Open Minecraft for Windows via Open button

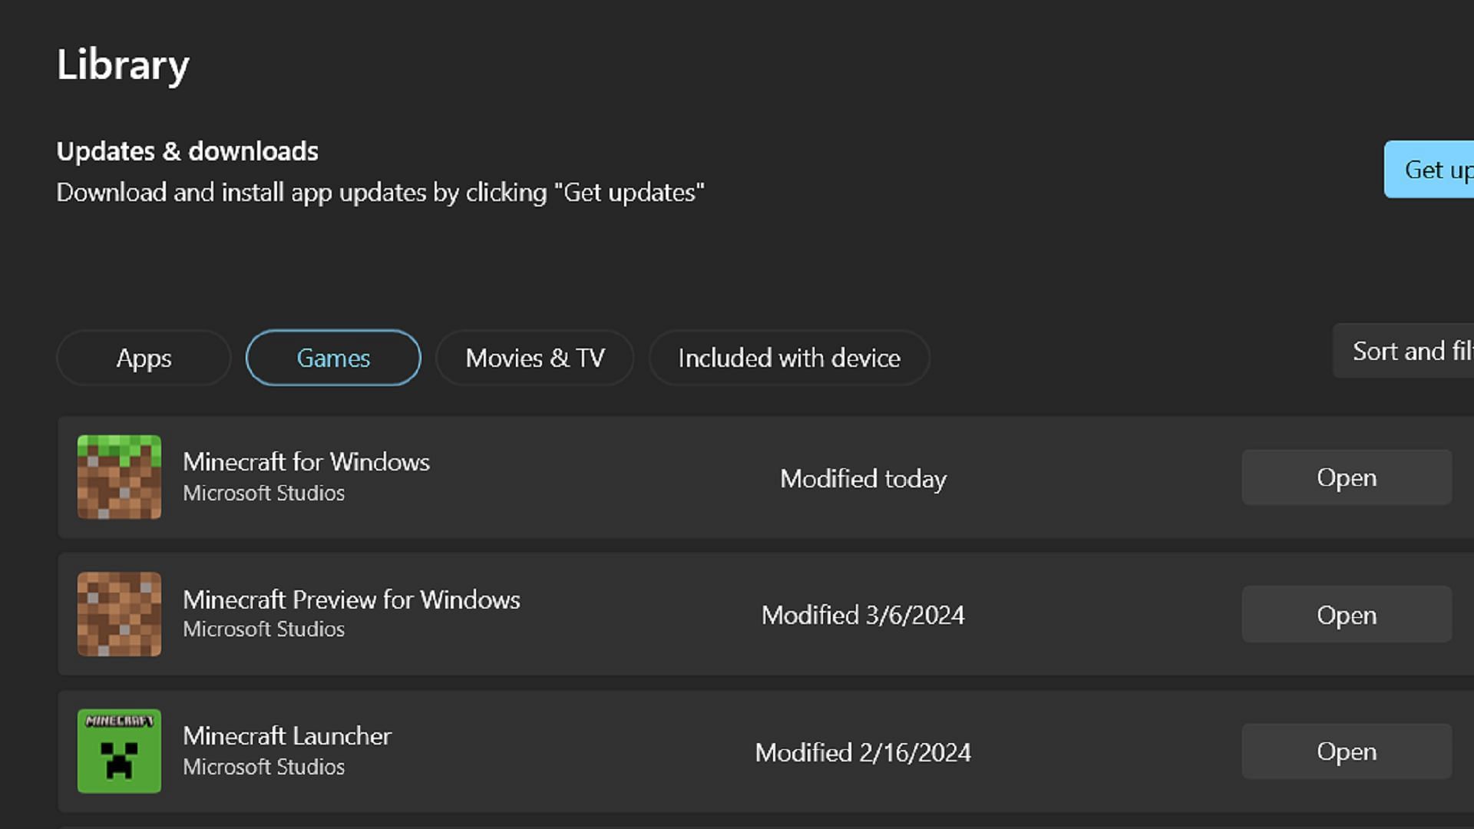(1347, 477)
